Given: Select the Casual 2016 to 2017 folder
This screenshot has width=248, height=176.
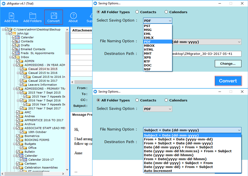Looking at the screenshot, I should click(43, 81).
